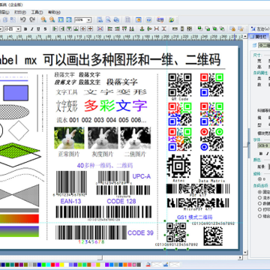The width and height of the screenshot is (270, 270).
Task: Click the fill color bucket icon
Action: pyautogui.click(x=148, y=265)
